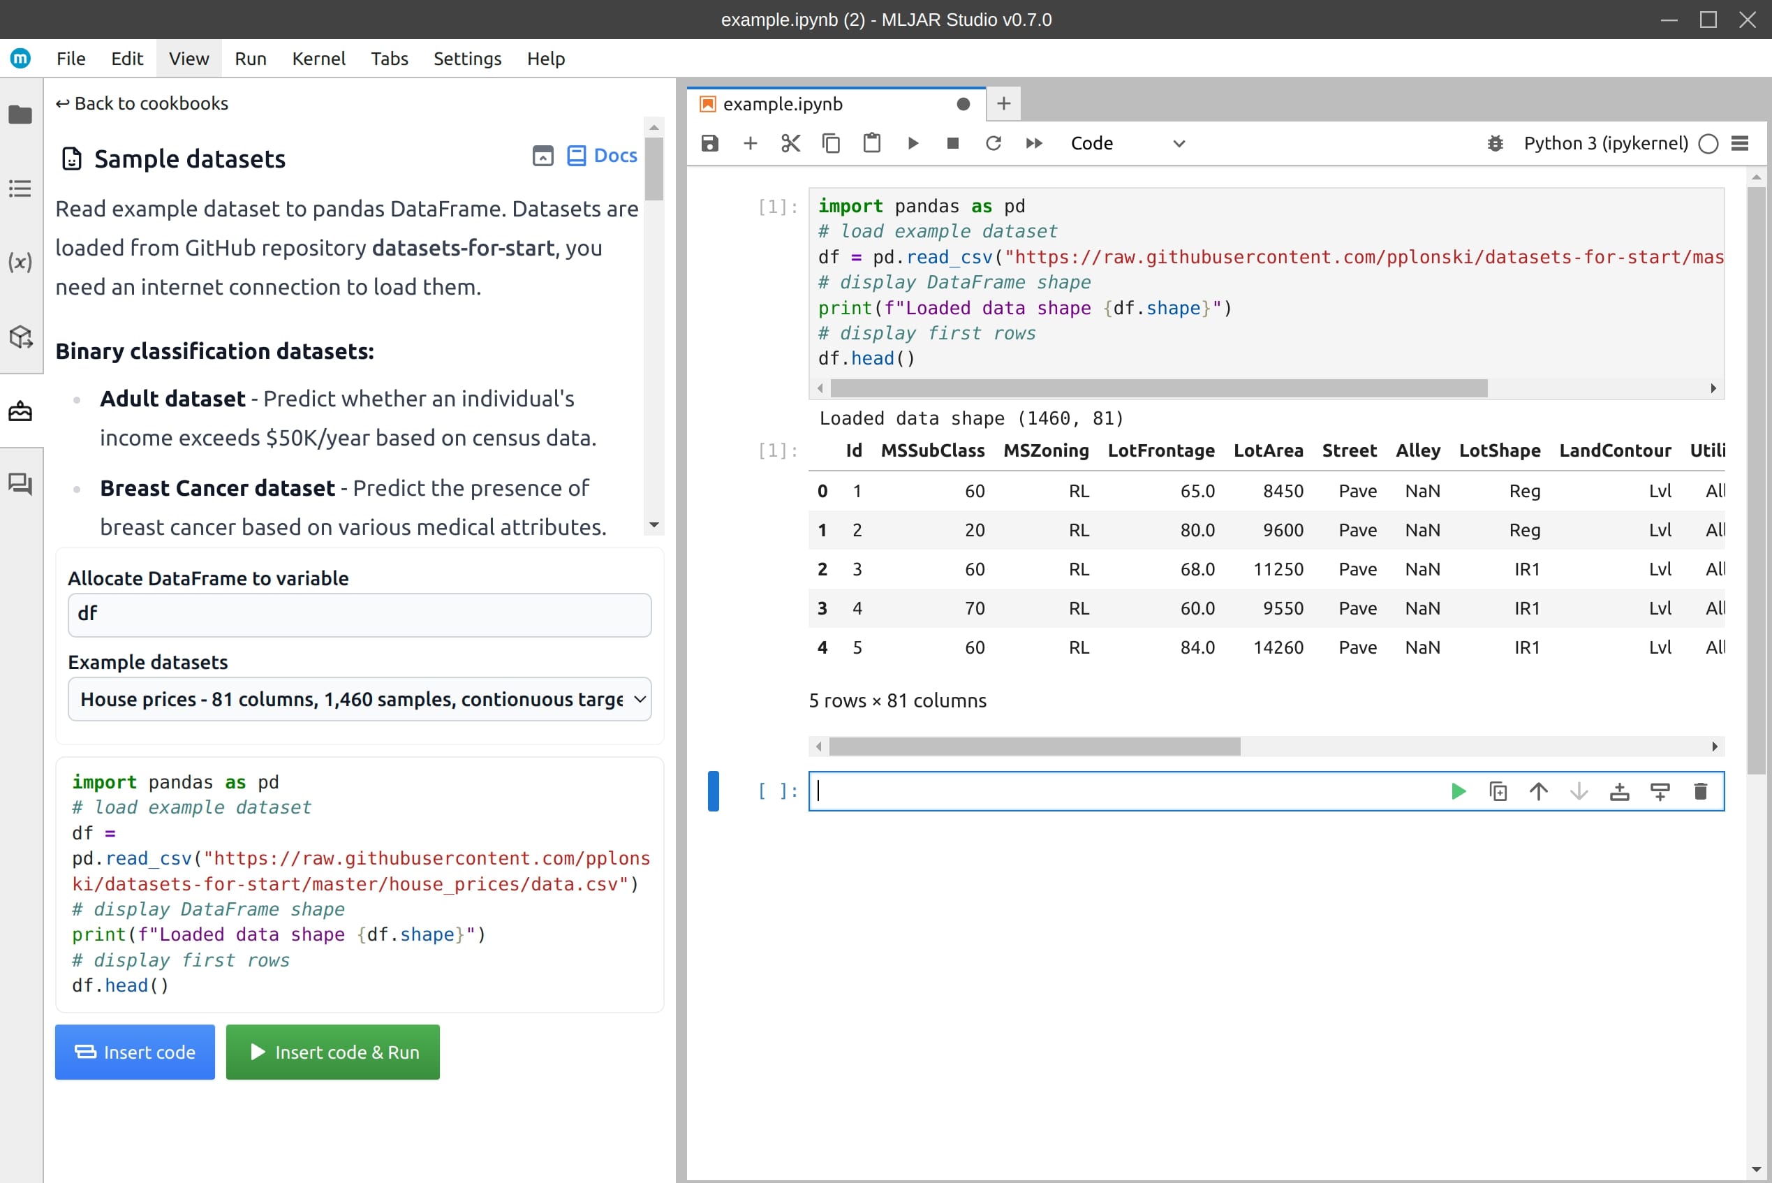
Task: Open the variable inspector (x) sidebar icon
Action: click(20, 262)
